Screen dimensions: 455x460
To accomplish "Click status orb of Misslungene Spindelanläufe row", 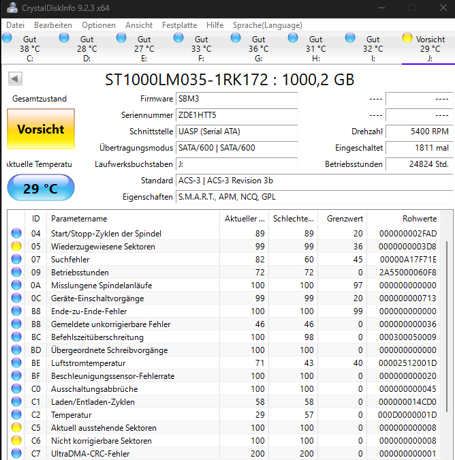I will (x=16, y=285).
